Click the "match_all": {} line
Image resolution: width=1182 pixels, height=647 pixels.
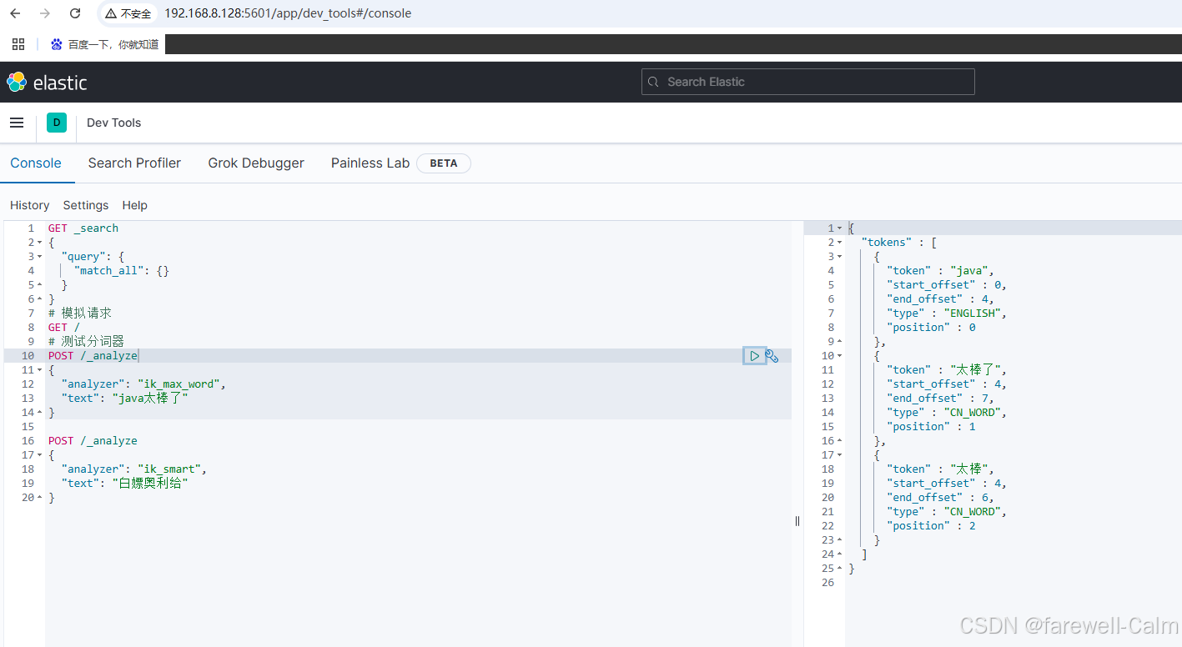(122, 271)
